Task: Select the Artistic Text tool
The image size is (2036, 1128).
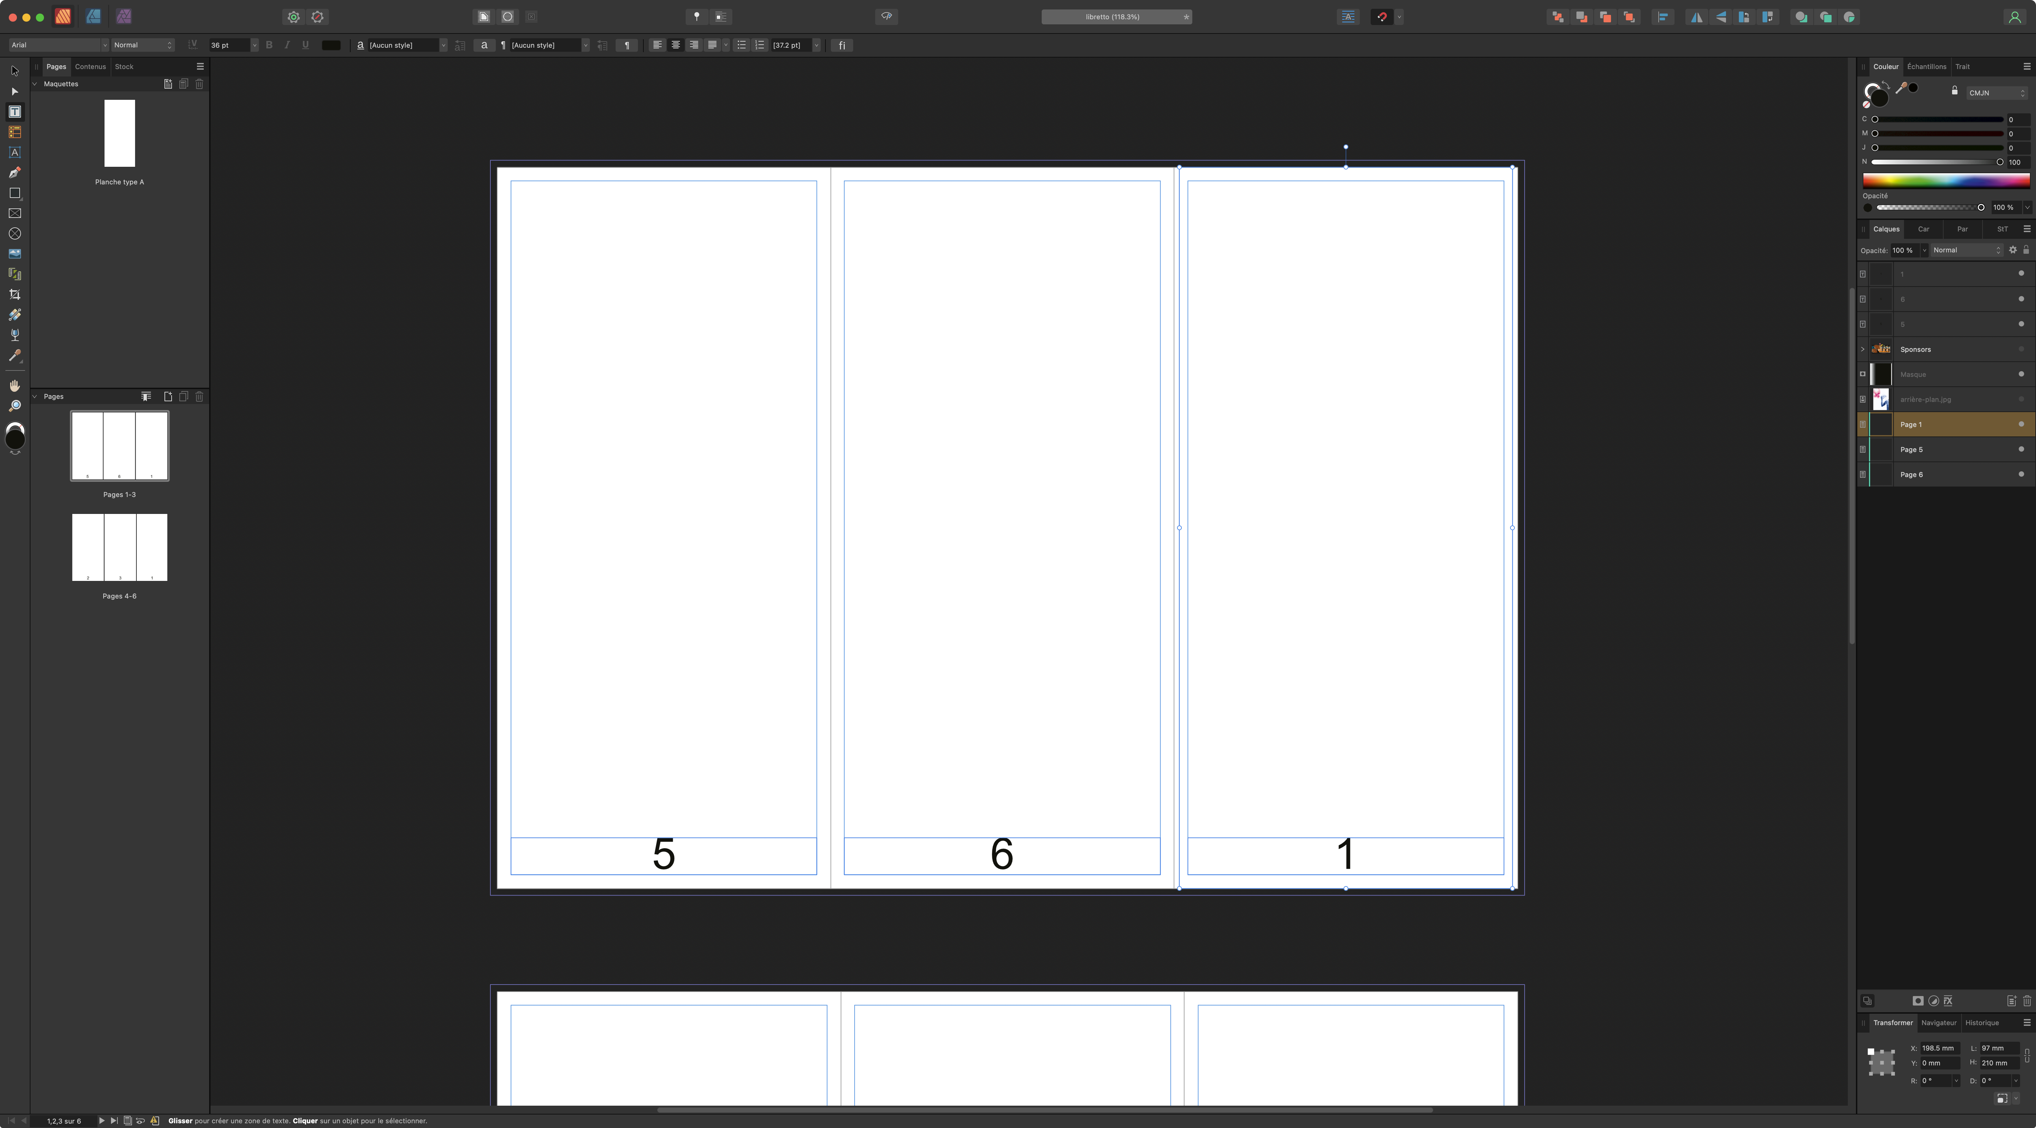Action: (x=14, y=153)
